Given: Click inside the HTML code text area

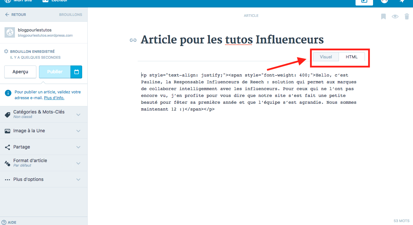Looking at the screenshot, I should 248,92.
